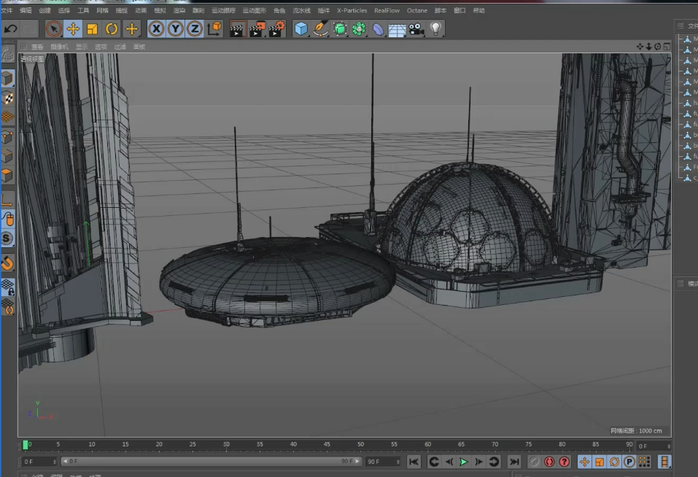
Task: Open Edit Render Settings icon
Action: click(276, 28)
